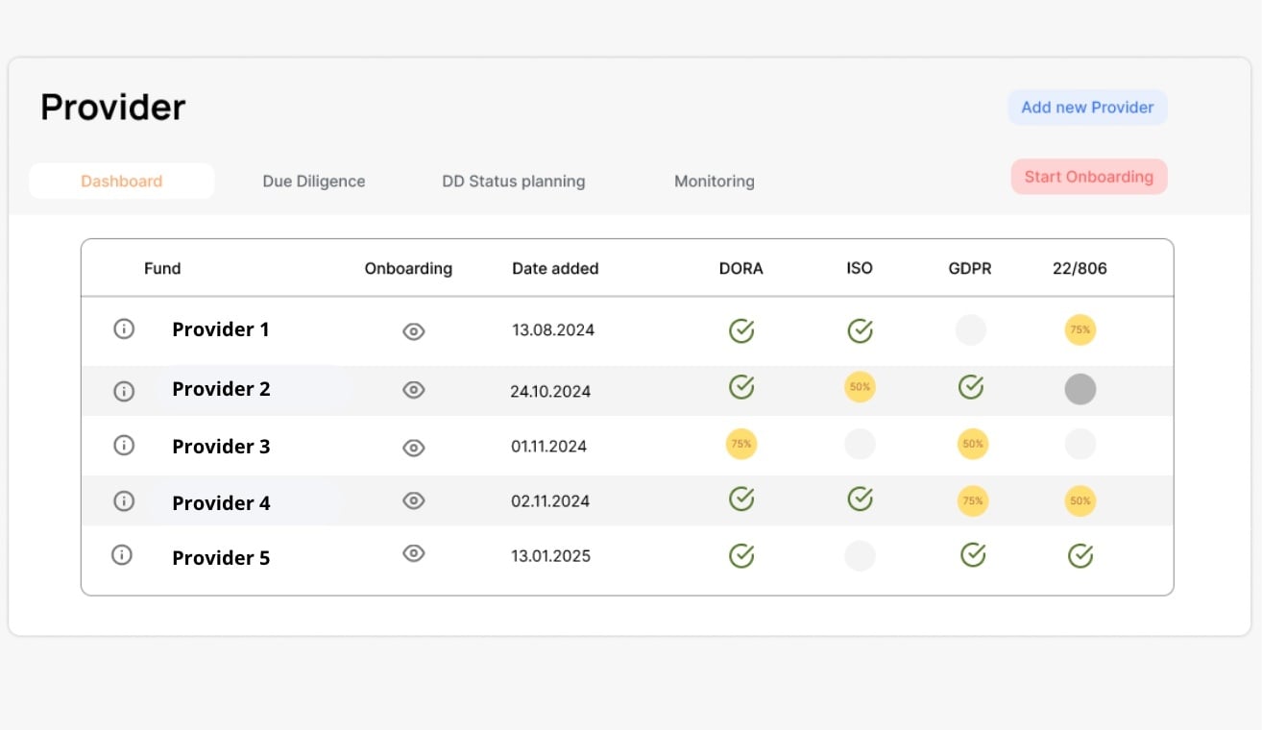Switch to the Due Diligence tab

(x=313, y=182)
